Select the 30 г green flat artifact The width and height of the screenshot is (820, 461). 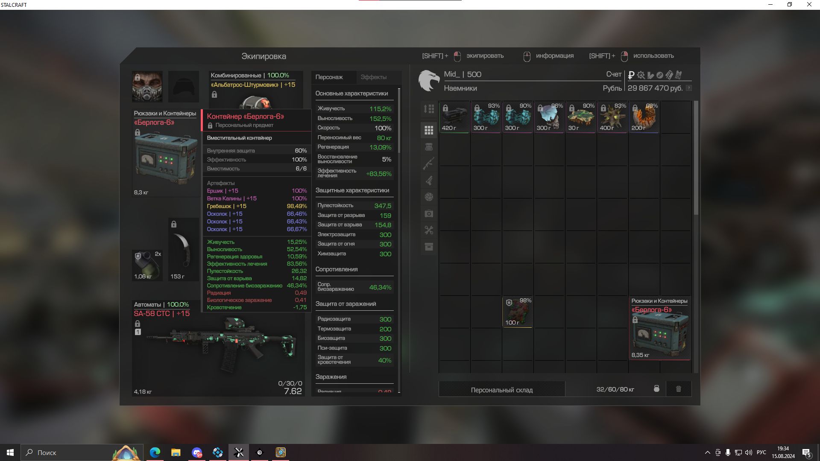point(581,117)
